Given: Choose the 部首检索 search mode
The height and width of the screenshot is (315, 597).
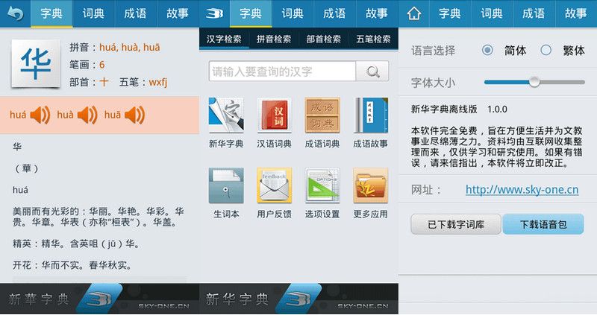Looking at the screenshot, I should [324, 39].
